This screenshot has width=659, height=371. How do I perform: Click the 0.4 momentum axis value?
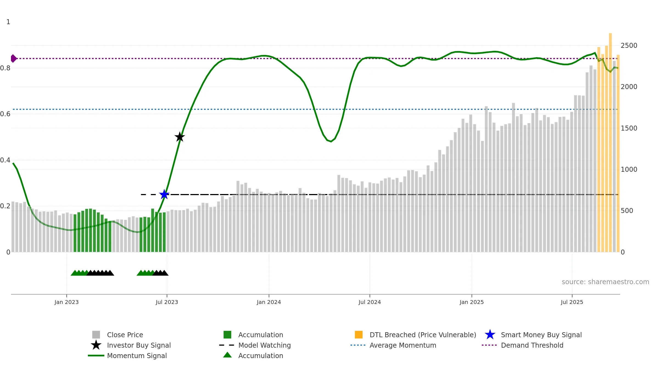5,160
